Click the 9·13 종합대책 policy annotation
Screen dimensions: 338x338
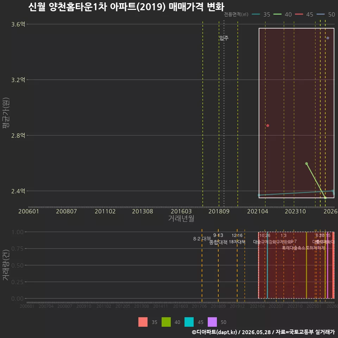(x=218, y=239)
